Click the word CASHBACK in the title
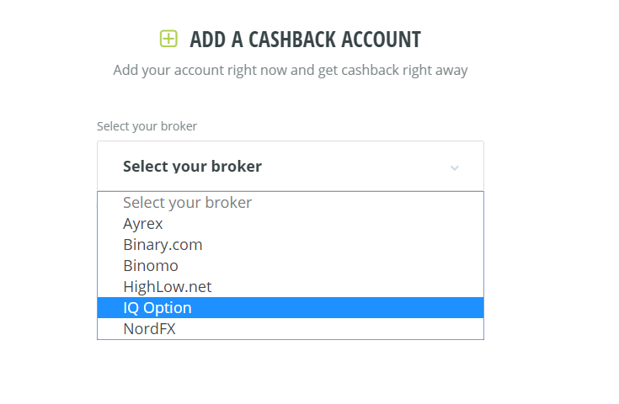This screenshot has width=619, height=404. (x=292, y=40)
